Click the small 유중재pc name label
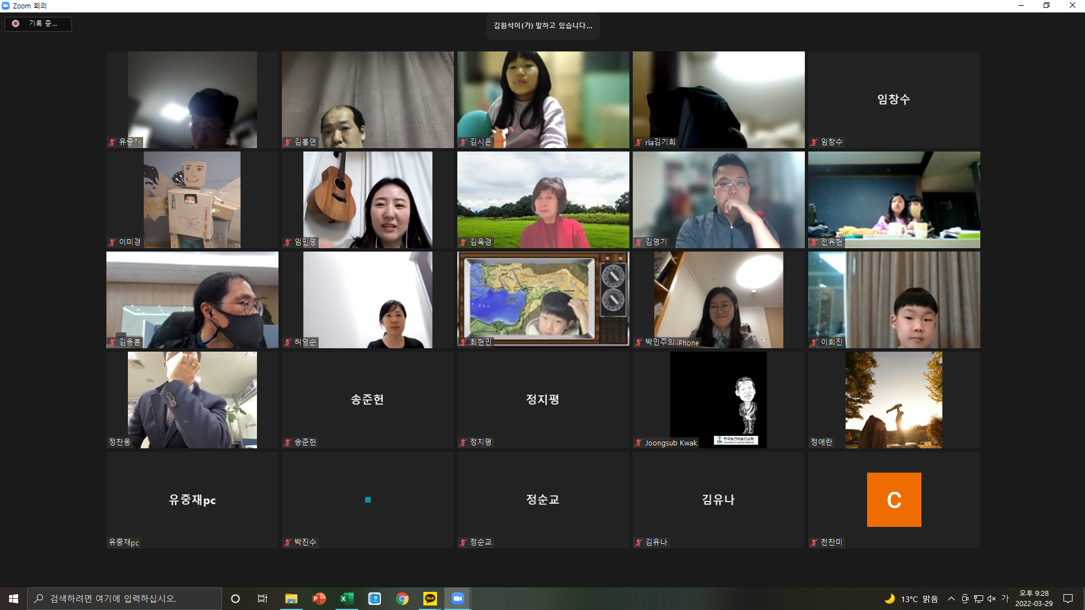 pos(123,542)
